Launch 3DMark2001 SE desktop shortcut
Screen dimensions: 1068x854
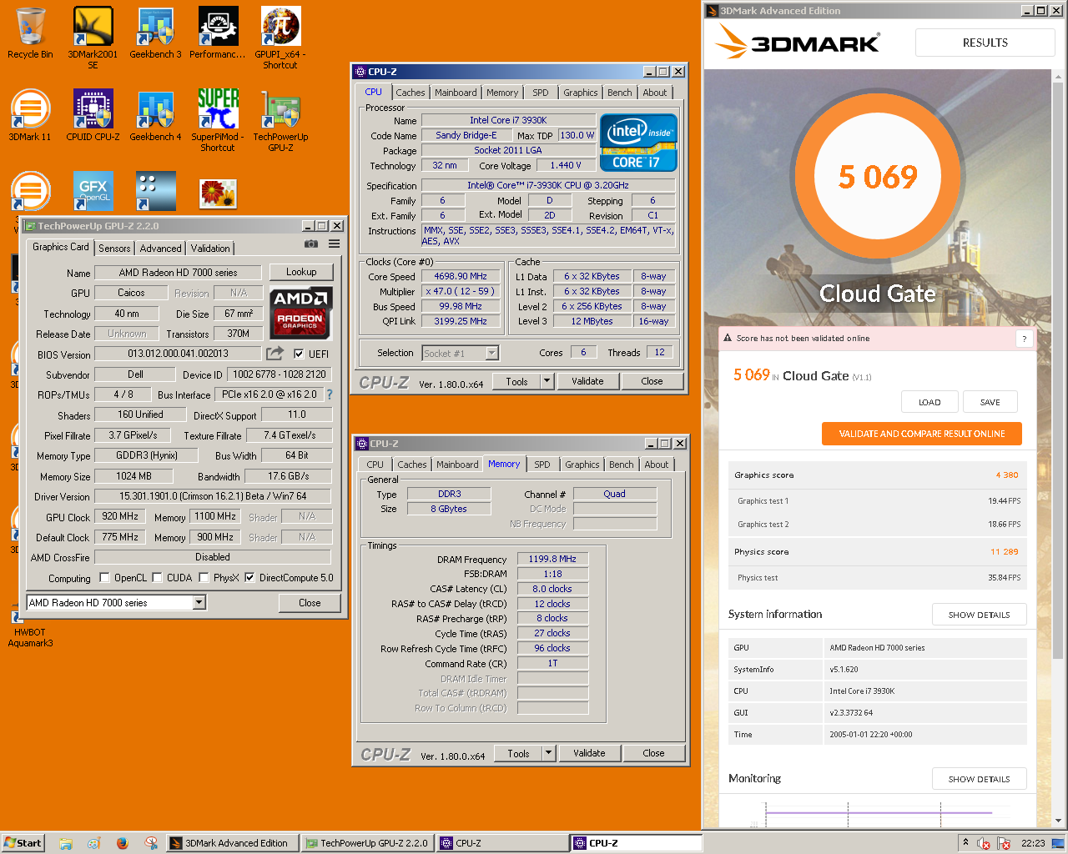pyautogui.click(x=93, y=37)
